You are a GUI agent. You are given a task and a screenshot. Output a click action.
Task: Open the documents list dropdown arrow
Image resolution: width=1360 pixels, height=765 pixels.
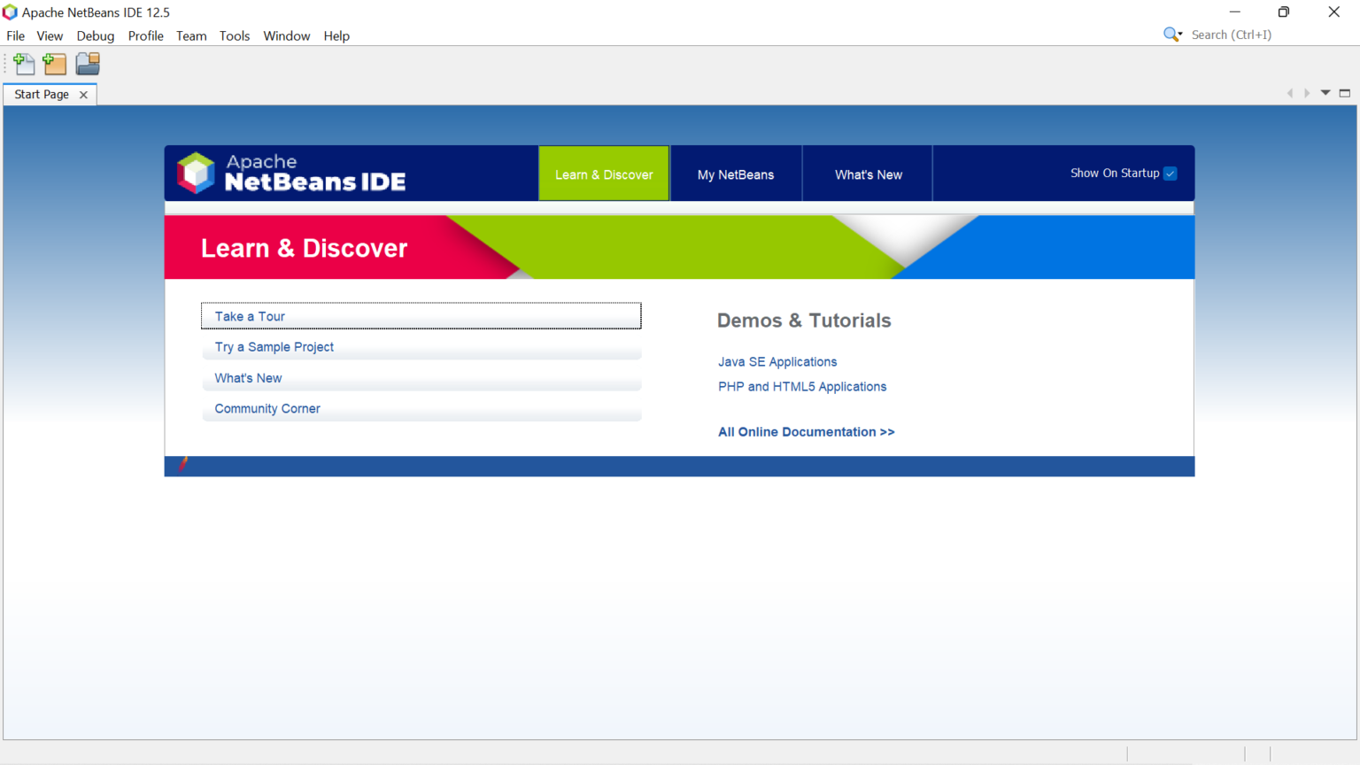point(1325,92)
